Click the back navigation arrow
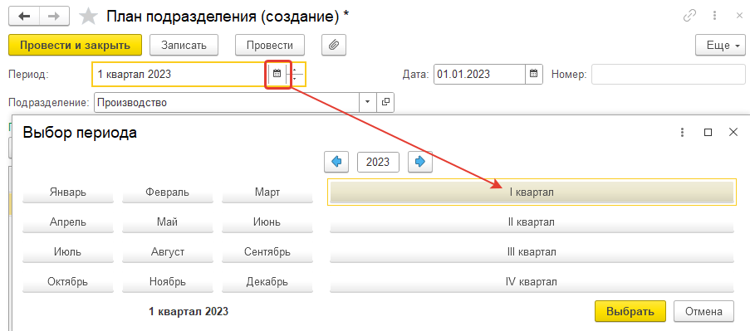 [24, 17]
